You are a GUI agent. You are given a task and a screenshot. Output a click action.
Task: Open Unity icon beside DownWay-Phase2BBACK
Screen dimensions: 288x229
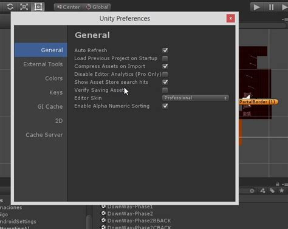pyautogui.click(x=103, y=220)
